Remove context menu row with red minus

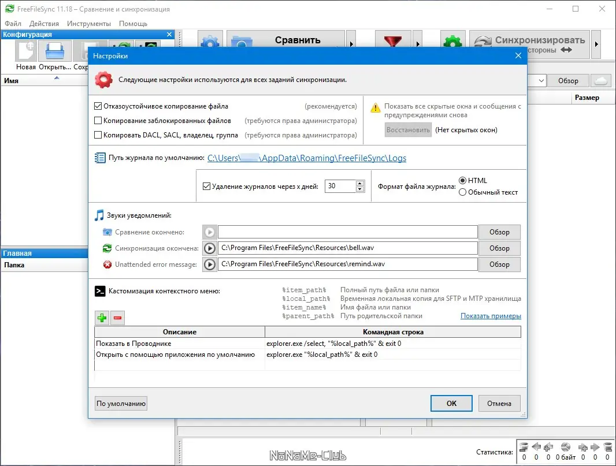[x=117, y=318]
